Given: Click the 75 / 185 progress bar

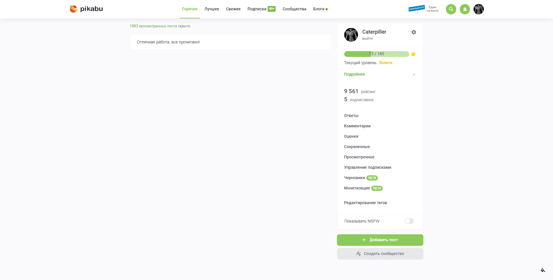Looking at the screenshot, I should [376, 54].
